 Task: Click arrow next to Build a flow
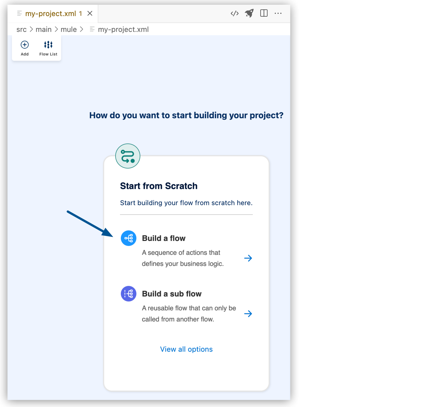(x=248, y=258)
